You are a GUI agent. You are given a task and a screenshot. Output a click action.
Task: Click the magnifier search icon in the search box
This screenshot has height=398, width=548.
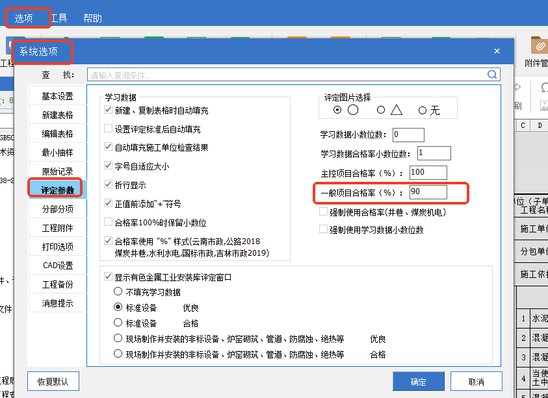(492, 75)
